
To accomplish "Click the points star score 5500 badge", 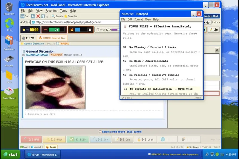I will [30, 30].
